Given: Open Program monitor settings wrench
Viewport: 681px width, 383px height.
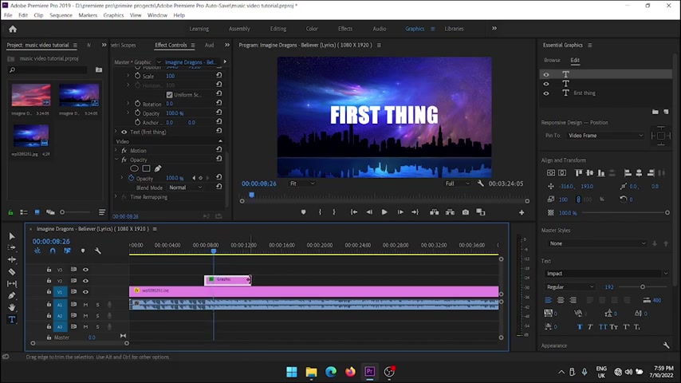Looking at the screenshot, I should pyautogui.click(x=480, y=184).
